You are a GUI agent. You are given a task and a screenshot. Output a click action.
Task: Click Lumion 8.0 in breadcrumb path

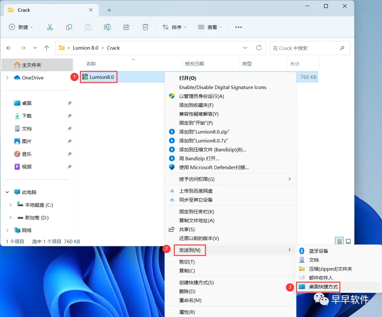tap(86, 48)
